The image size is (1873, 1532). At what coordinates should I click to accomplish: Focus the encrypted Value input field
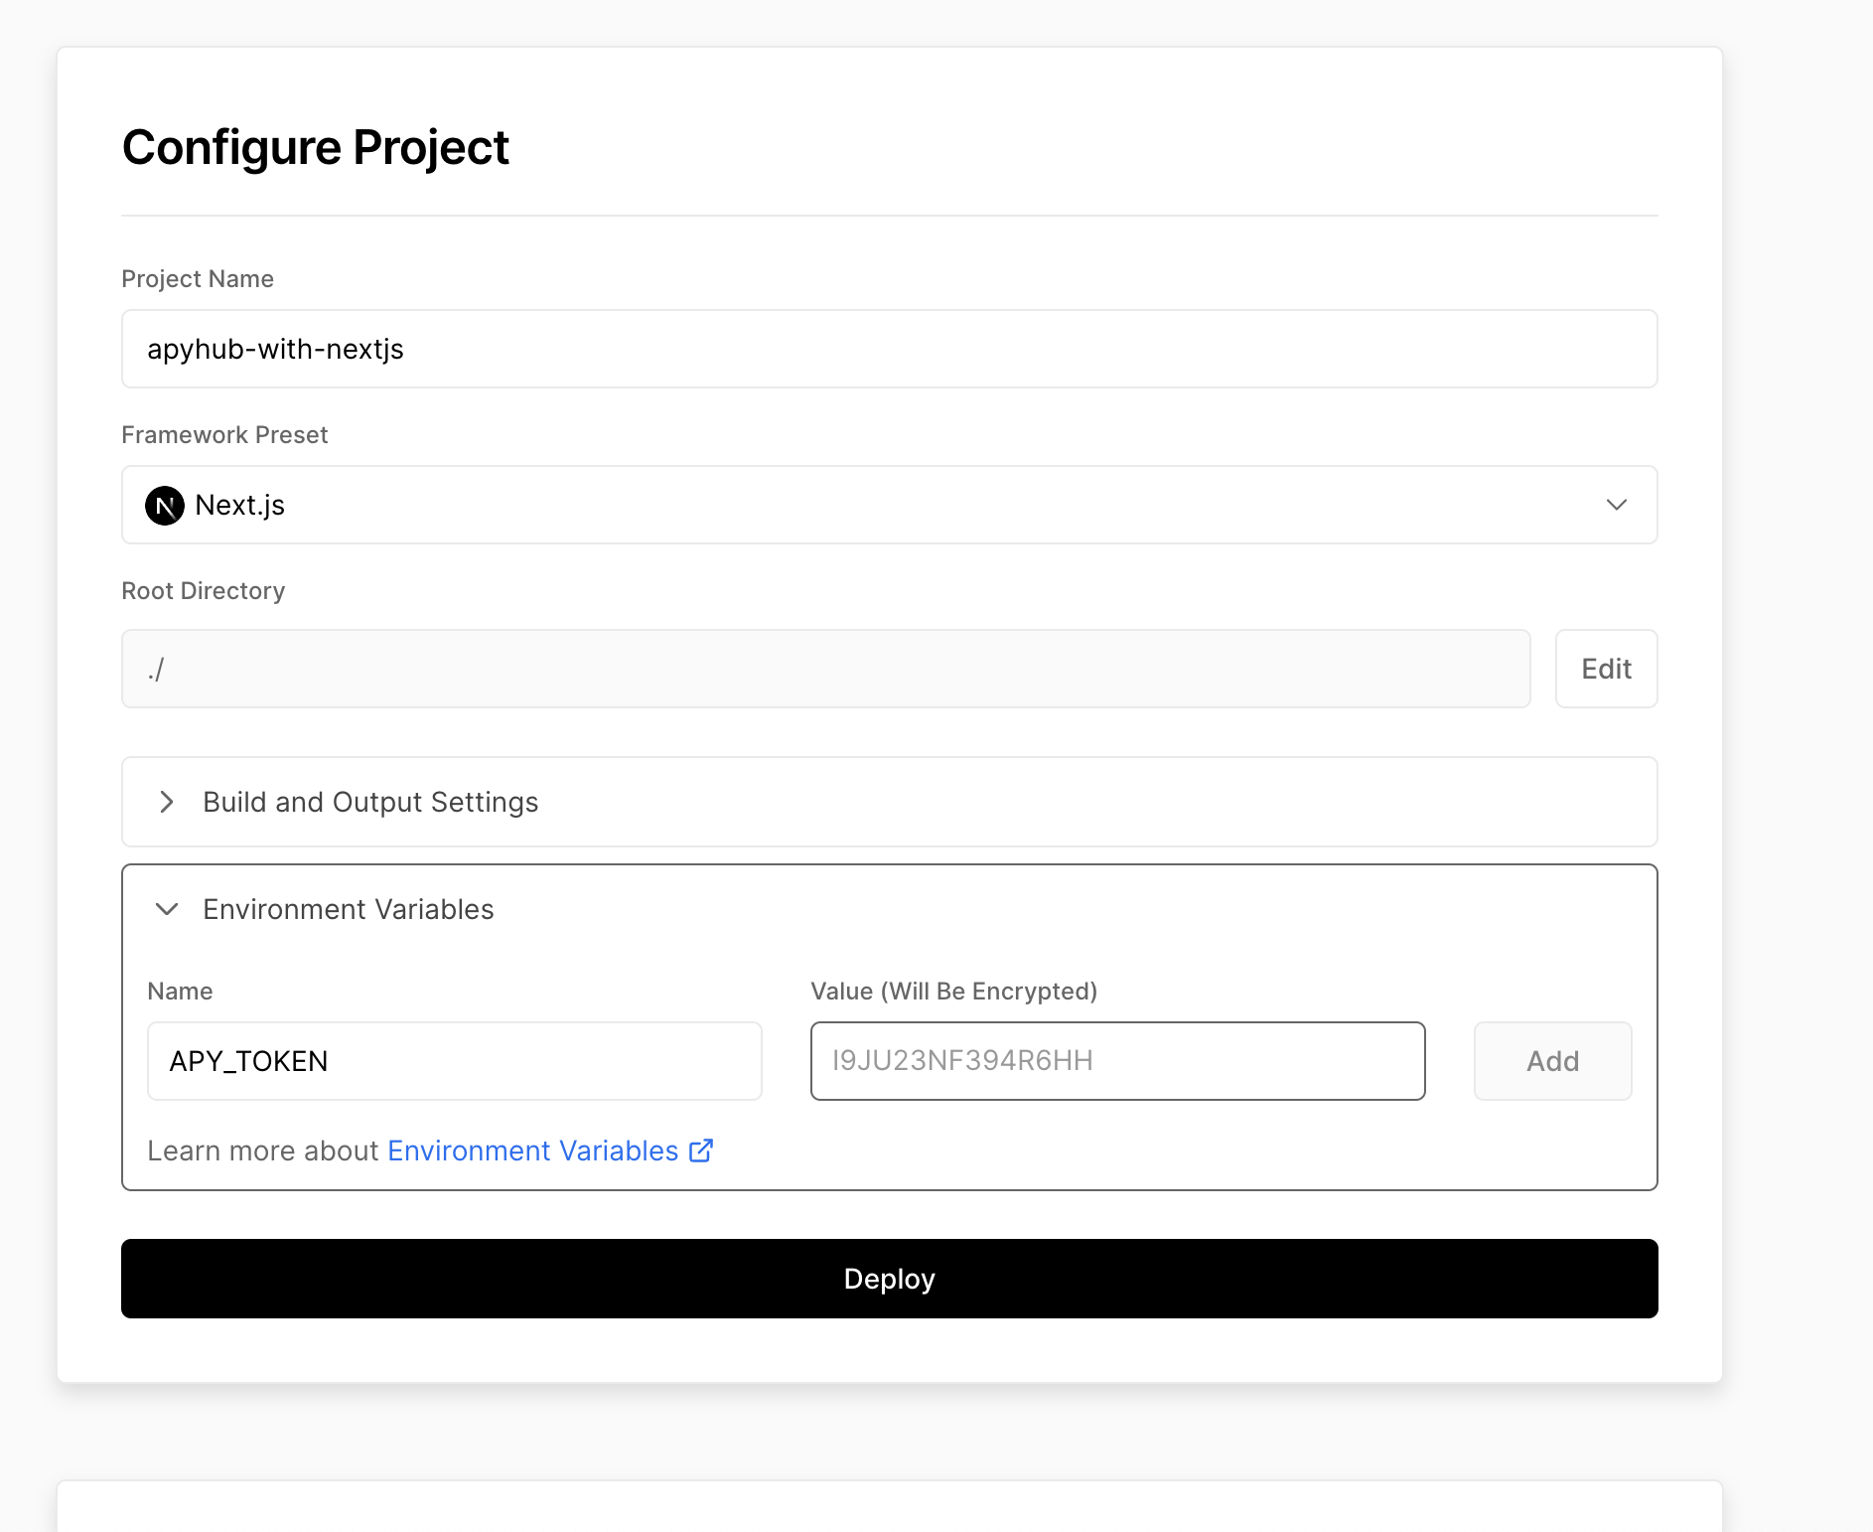[x=1118, y=1061]
